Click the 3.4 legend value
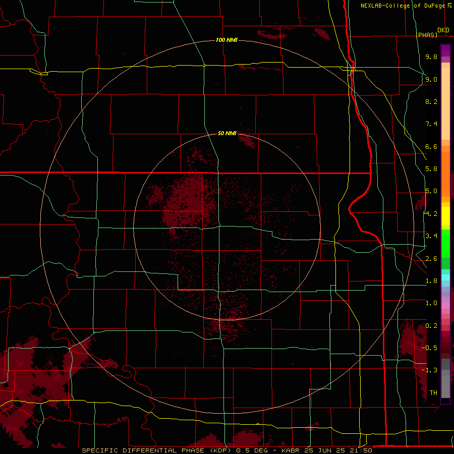The width and height of the screenshot is (454, 454). [431, 236]
